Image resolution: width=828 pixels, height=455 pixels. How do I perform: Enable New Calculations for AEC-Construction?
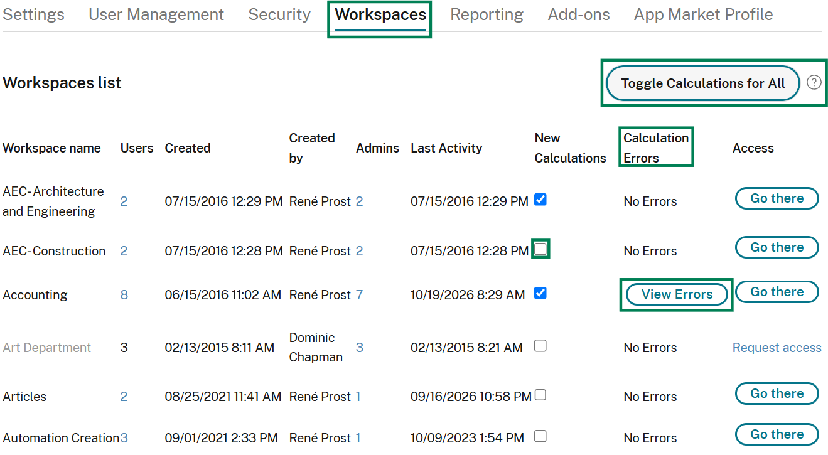(540, 249)
